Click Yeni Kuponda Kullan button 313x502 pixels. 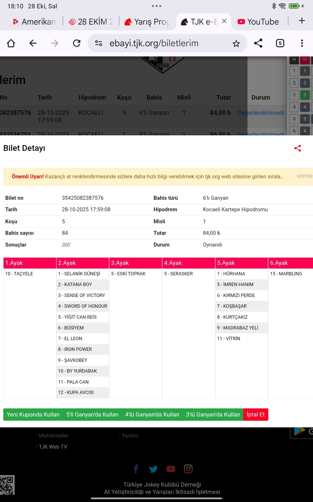33,415
